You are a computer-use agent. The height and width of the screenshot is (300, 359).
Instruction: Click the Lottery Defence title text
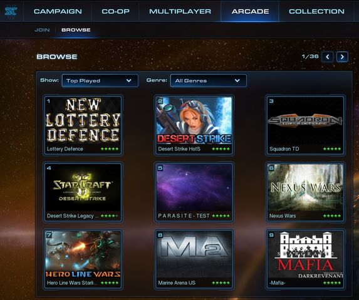[65, 149]
